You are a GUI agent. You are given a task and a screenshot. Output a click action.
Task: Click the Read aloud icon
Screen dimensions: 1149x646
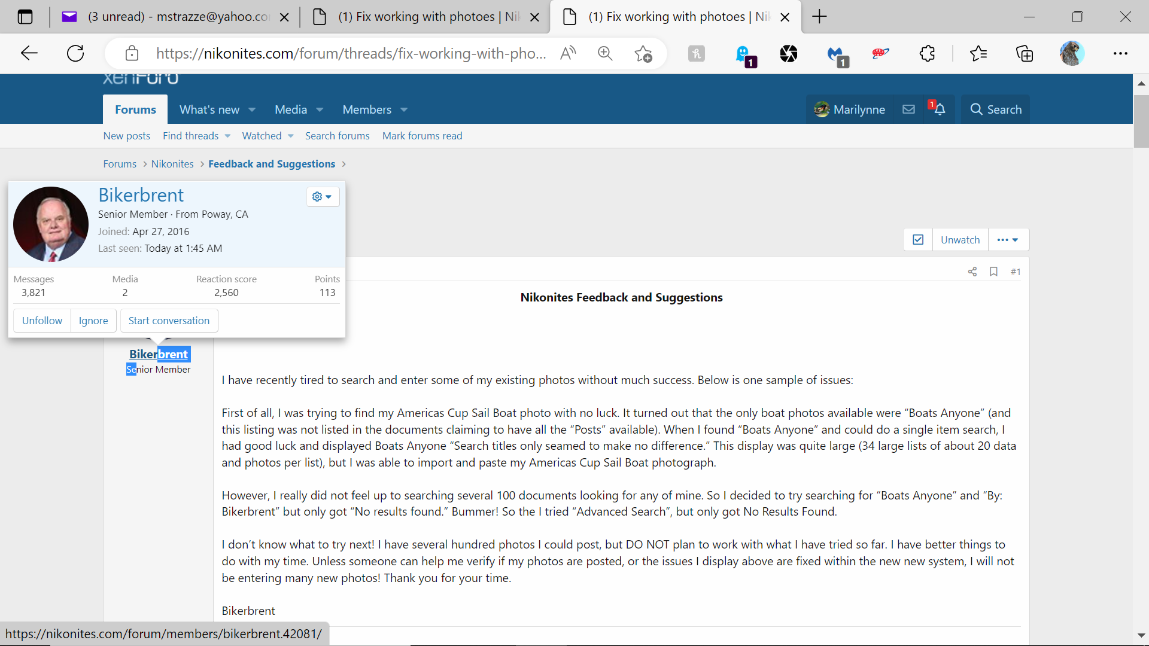point(568,54)
